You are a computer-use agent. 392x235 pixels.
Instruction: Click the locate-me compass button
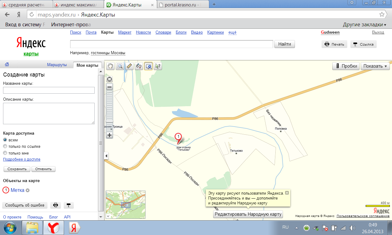[x=110, y=79]
